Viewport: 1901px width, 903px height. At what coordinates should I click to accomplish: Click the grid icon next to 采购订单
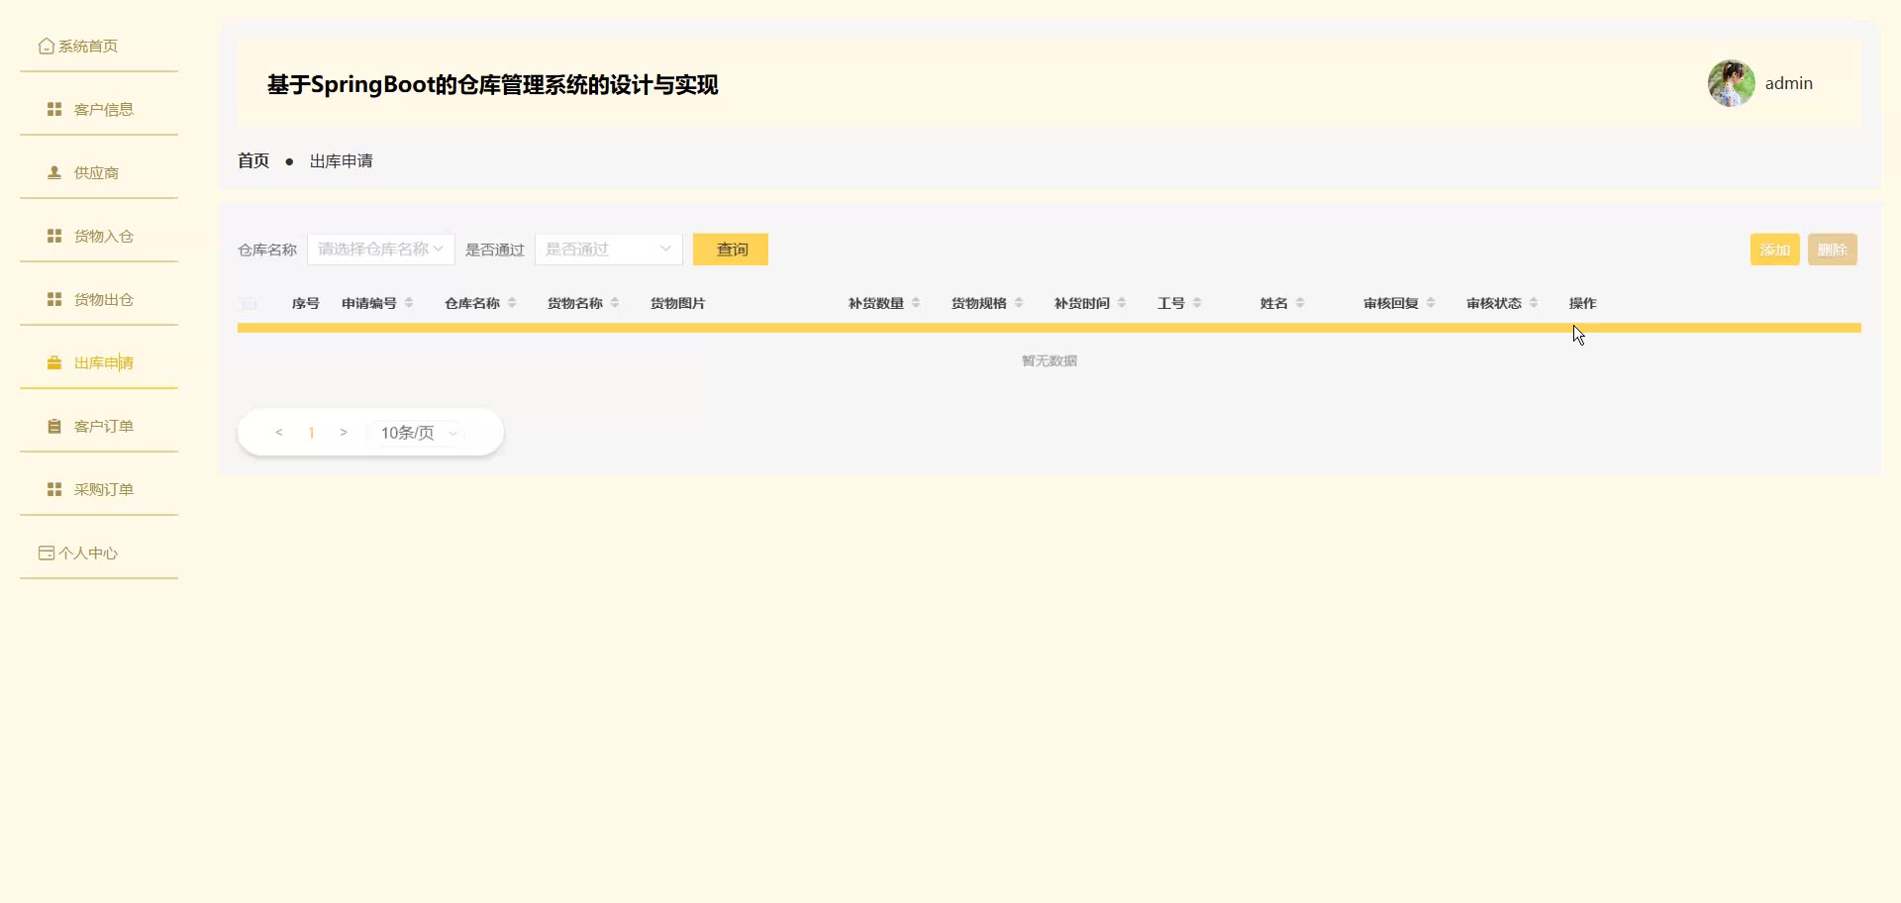point(54,489)
